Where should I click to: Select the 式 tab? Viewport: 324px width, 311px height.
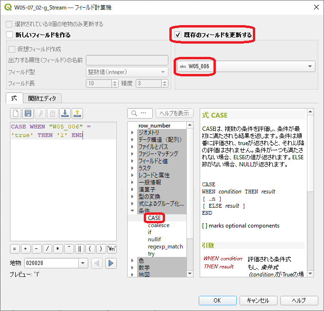click(14, 98)
